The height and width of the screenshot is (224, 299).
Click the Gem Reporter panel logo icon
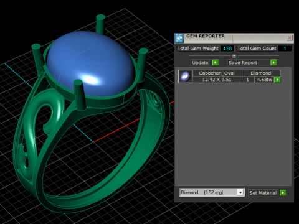point(179,38)
